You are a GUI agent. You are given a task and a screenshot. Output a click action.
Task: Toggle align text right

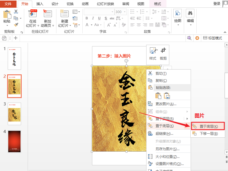pos(145,25)
